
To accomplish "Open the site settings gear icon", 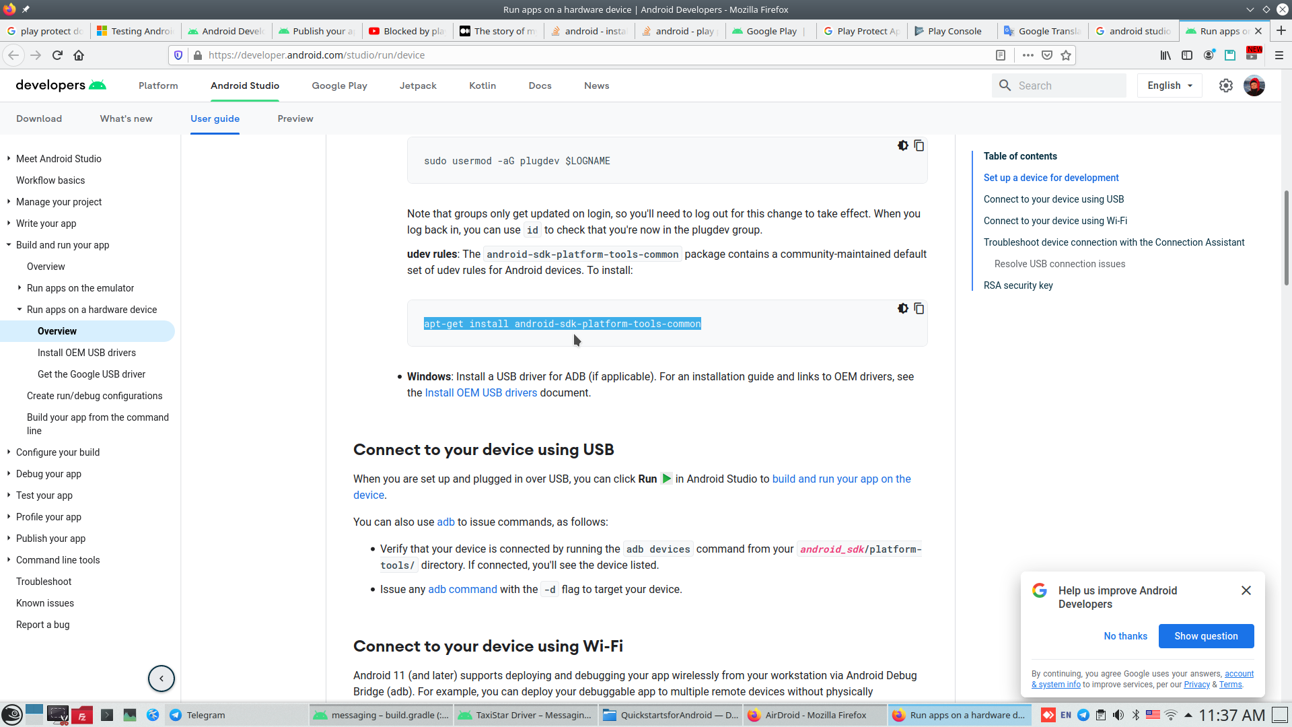I will [x=1225, y=85].
